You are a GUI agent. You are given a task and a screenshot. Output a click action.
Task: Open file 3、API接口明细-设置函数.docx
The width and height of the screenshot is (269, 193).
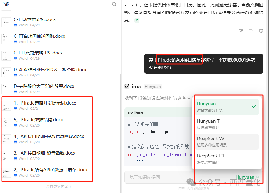click(45, 153)
